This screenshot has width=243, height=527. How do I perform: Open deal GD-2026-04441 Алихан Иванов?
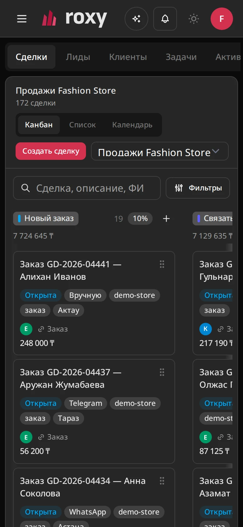point(71,270)
